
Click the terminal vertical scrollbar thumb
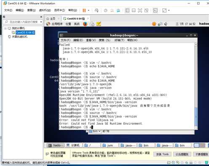pyautogui.click(x=196, y=117)
